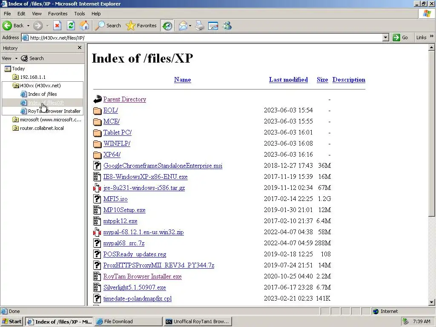The height and width of the screenshot is (327, 436).
Task: Download IE8-WindowsXP-x86-ENU.exe
Action: (146, 177)
